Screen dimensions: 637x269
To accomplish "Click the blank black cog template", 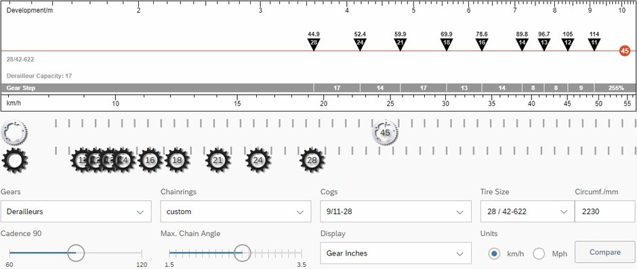I will [x=15, y=160].
